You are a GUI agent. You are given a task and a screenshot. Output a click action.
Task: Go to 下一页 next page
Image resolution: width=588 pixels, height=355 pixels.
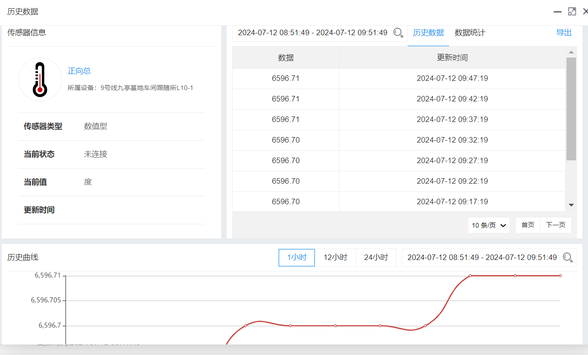[556, 225]
